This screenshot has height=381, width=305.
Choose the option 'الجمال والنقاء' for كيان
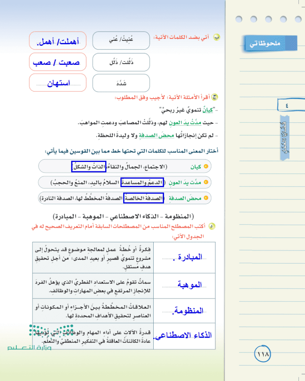[x=125, y=167]
